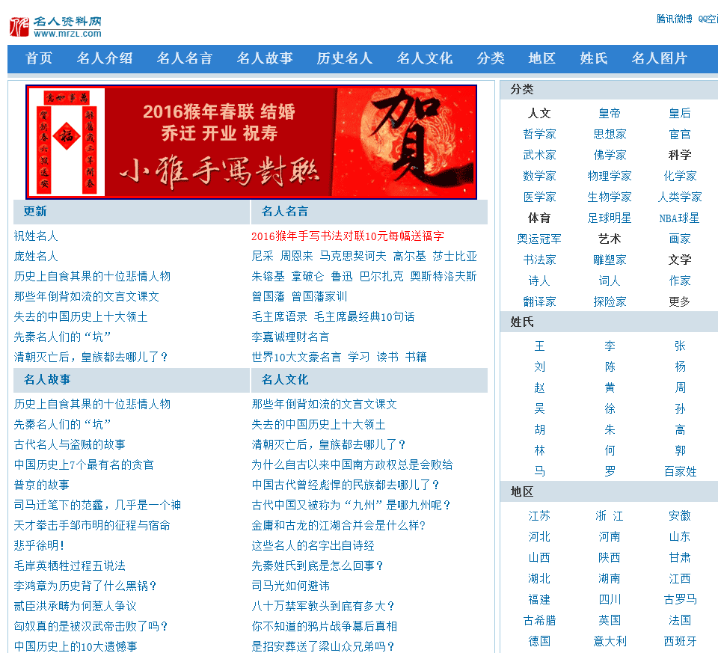Click the 名人故事 section header

[x=47, y=380]
